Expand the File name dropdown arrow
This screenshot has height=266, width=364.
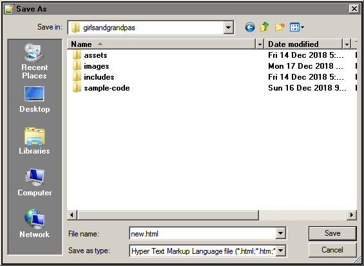pyautogui.click(x=280, y=233)
